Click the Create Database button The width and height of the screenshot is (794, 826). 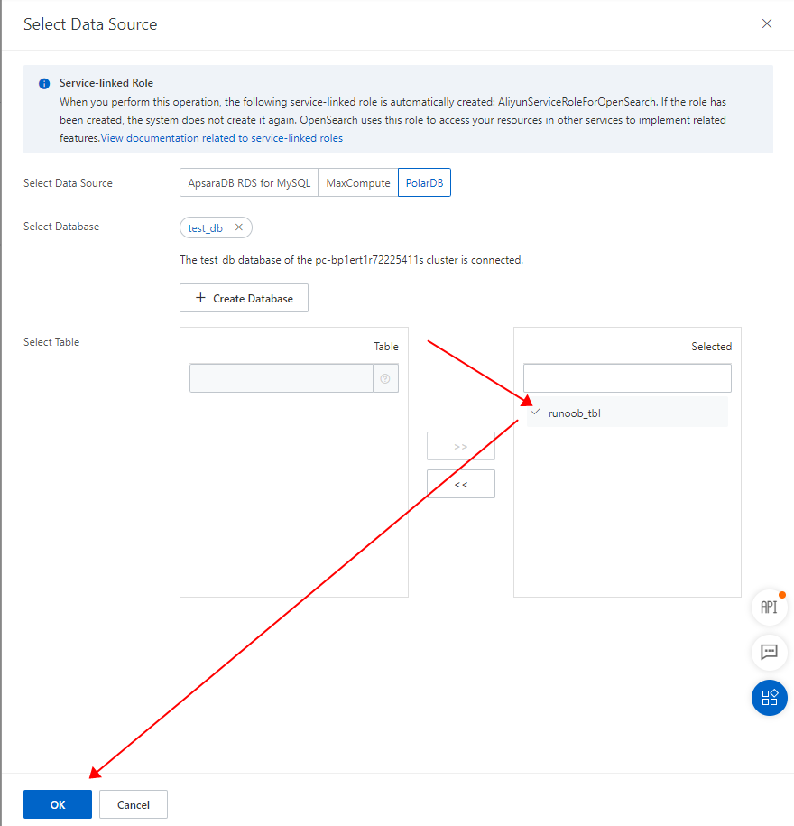244,298
